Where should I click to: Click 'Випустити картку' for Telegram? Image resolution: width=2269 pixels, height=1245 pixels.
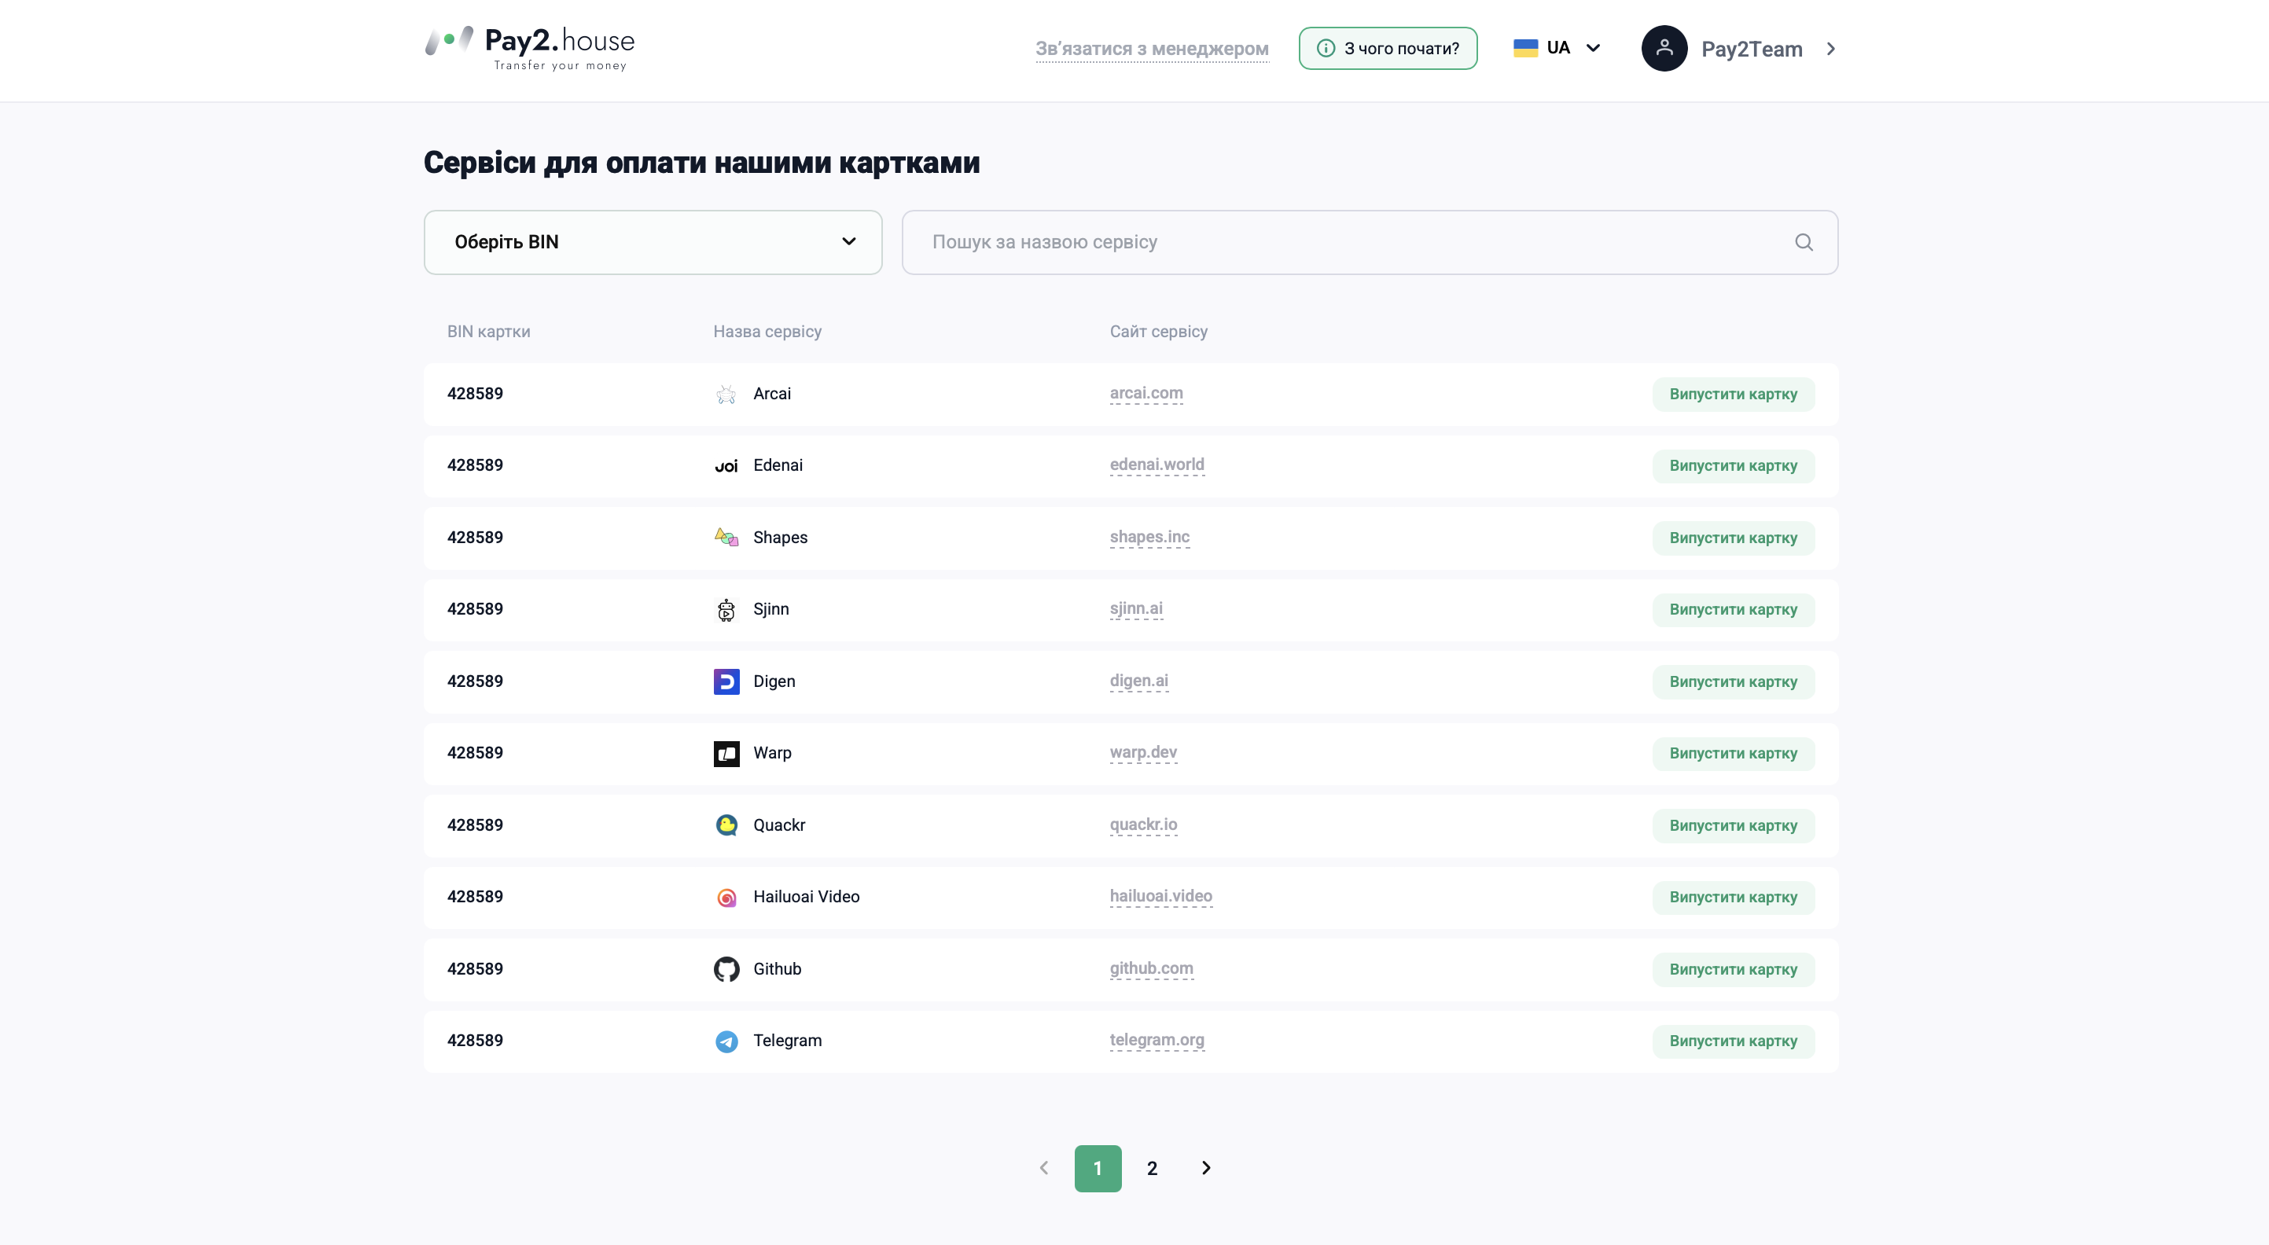coord(1733,1041)
